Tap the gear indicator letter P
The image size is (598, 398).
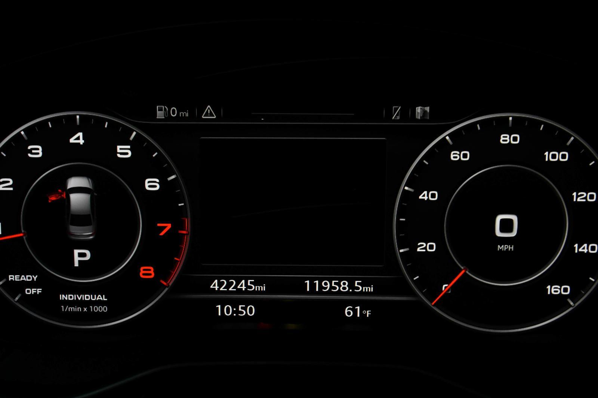(82, 257)
